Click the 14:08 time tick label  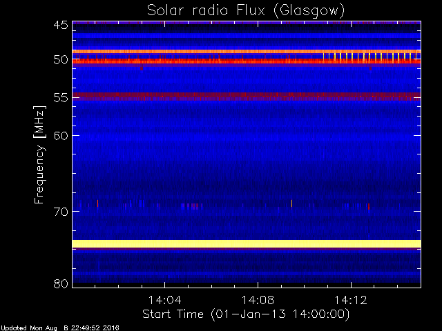[258, 300]
